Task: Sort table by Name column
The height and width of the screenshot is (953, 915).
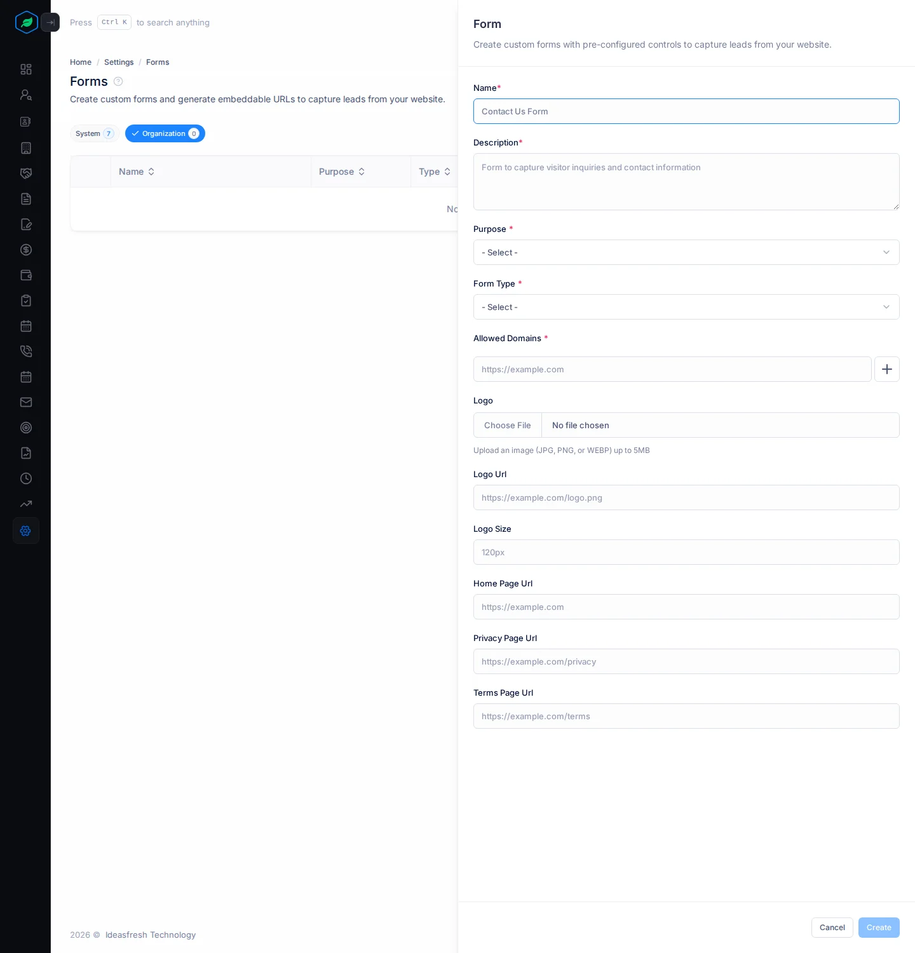Action: pos(137,172)
